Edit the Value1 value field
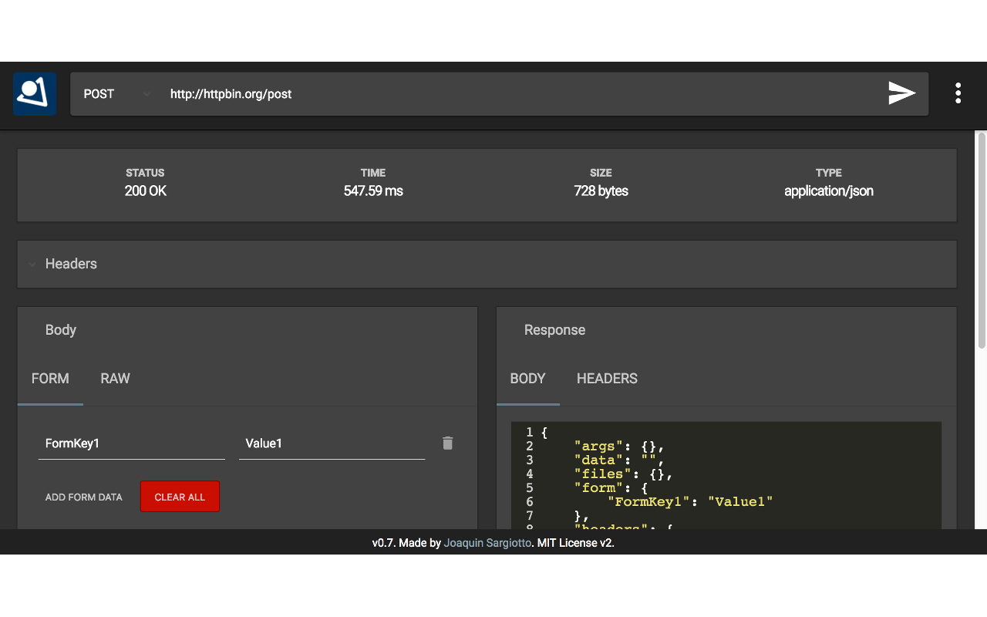The image size is (987, 617). coord(332,443)
